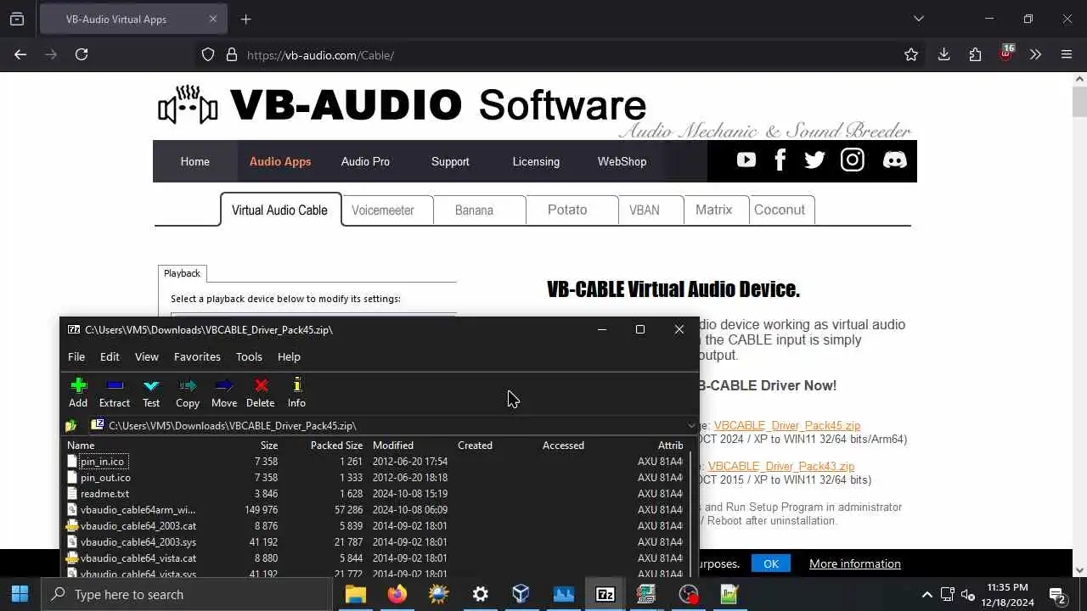
Task: Open the View menu in 7-Zip
Action: 147,356
